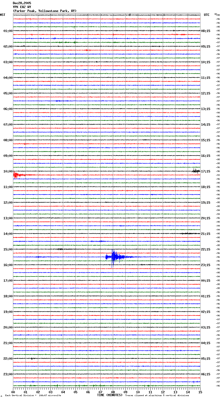
Task: Click the 06:15 UTC time label
Action: [206, 374]
